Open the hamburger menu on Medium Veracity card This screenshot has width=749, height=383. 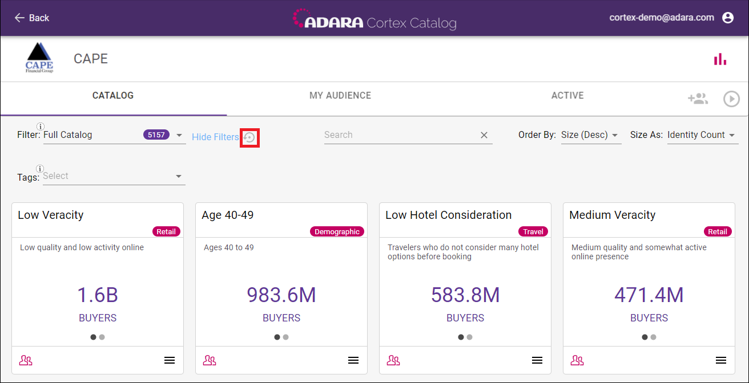click(x=721, y=360)
